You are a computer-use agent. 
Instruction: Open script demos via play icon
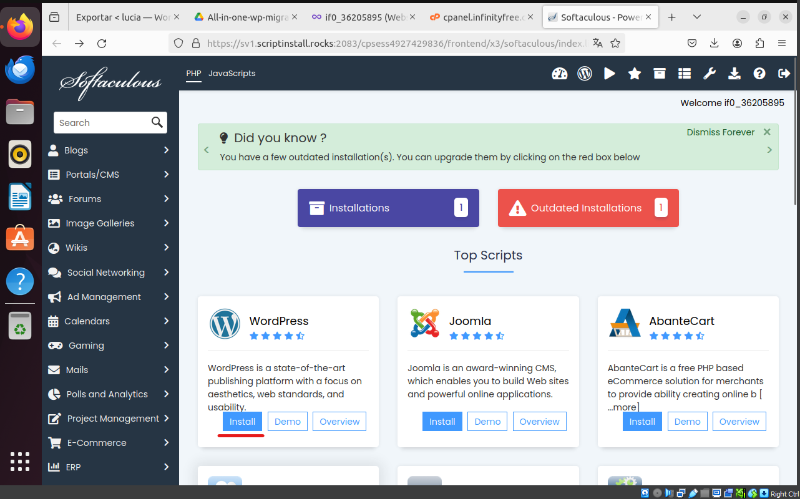610,74
